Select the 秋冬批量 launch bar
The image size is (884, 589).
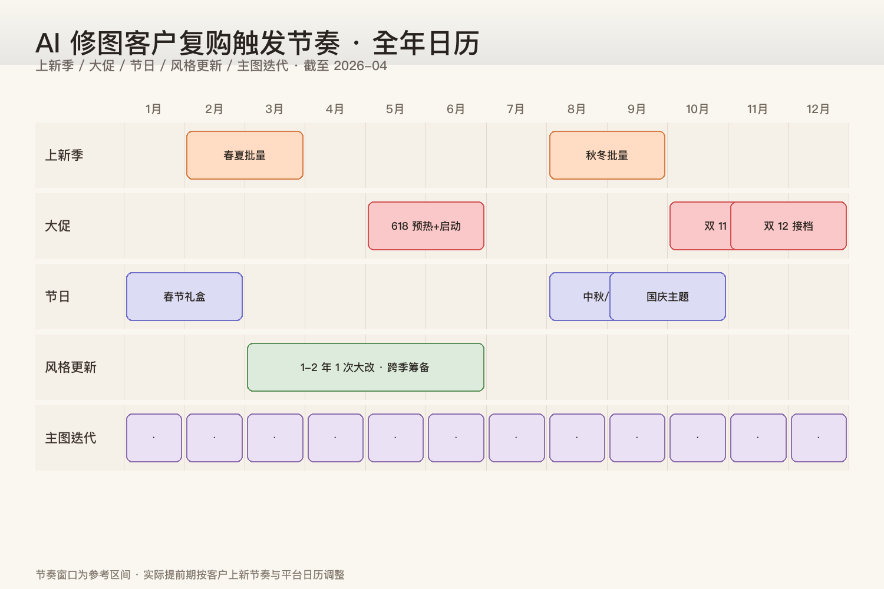606,155
